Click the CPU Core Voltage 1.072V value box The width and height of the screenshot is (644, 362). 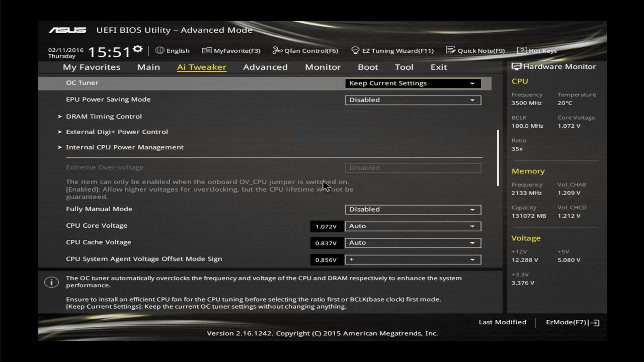[x=327, y=226]
